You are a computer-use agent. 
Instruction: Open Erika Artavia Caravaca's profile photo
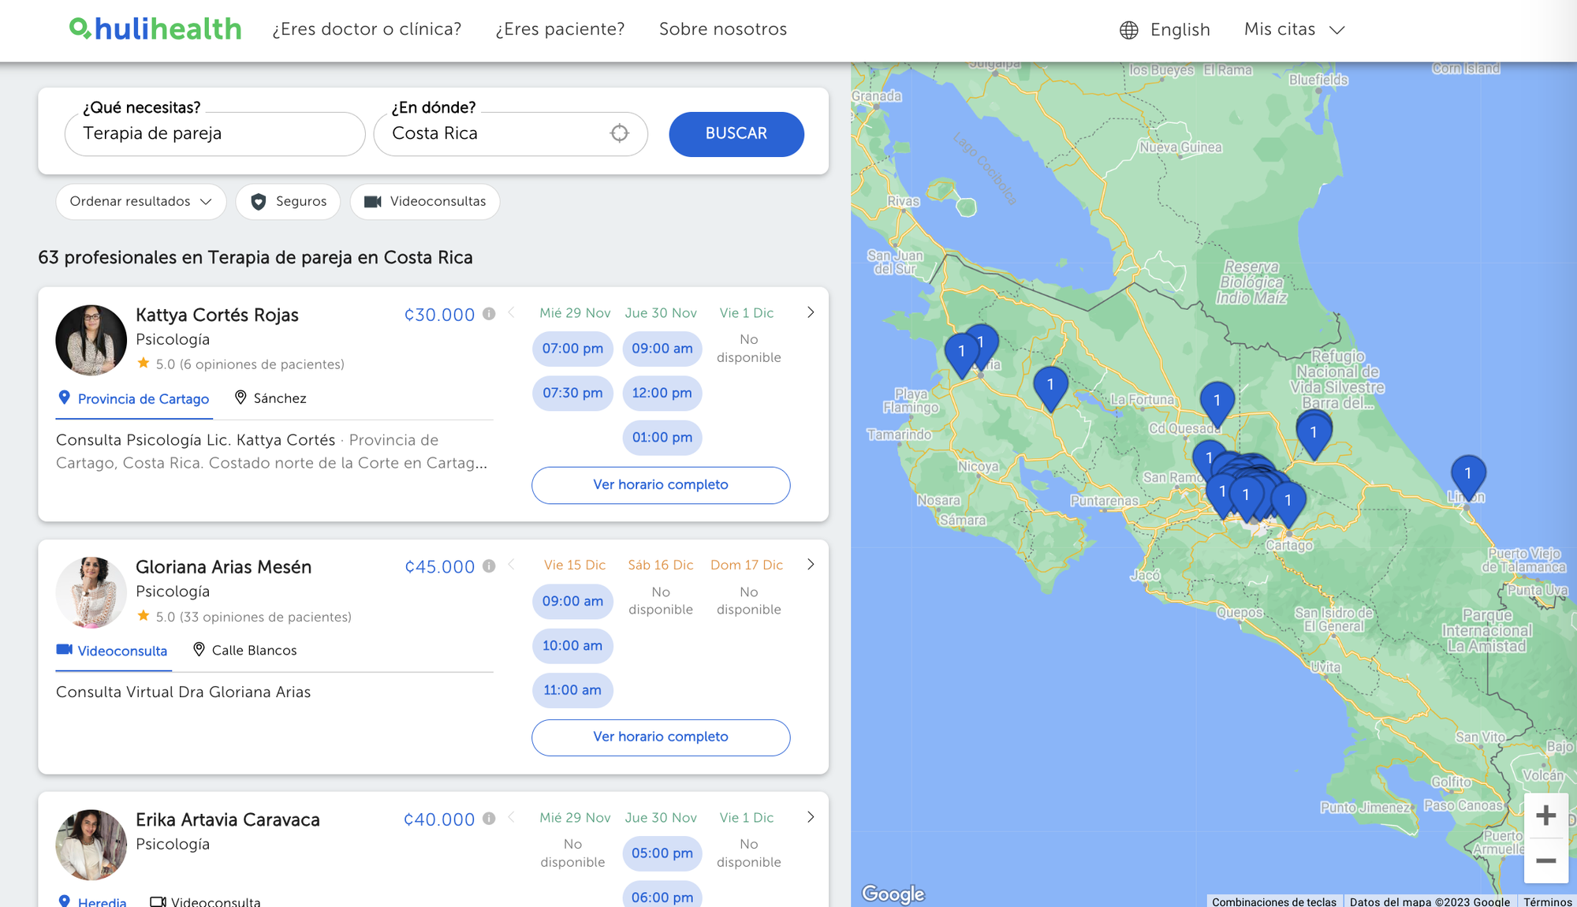(91, 844)
